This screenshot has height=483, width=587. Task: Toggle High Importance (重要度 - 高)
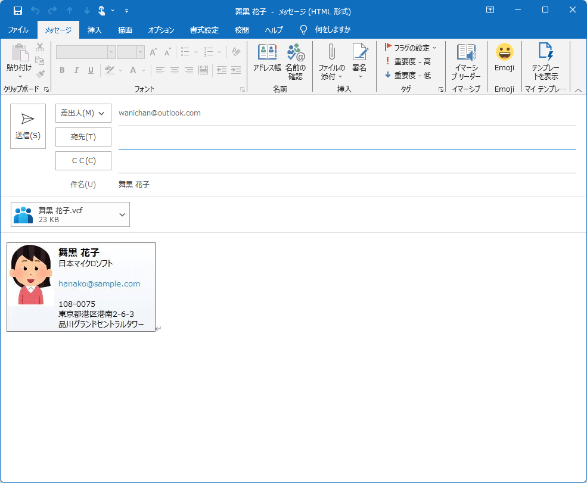pos(408,61)
